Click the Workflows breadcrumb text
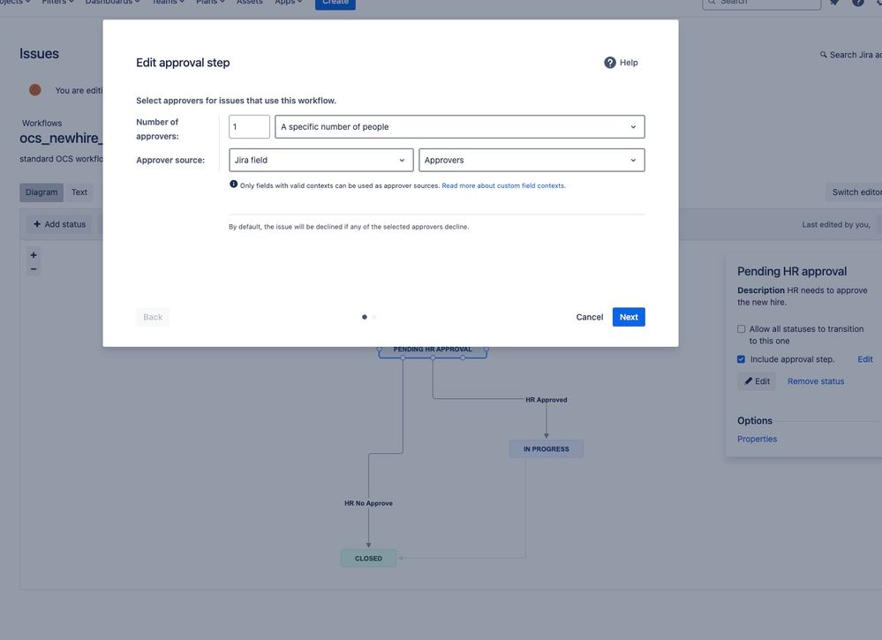The image size is (882, 640). (x=42, y=124)
